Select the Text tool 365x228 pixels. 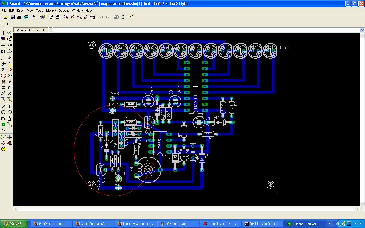[x=10, y=106]
